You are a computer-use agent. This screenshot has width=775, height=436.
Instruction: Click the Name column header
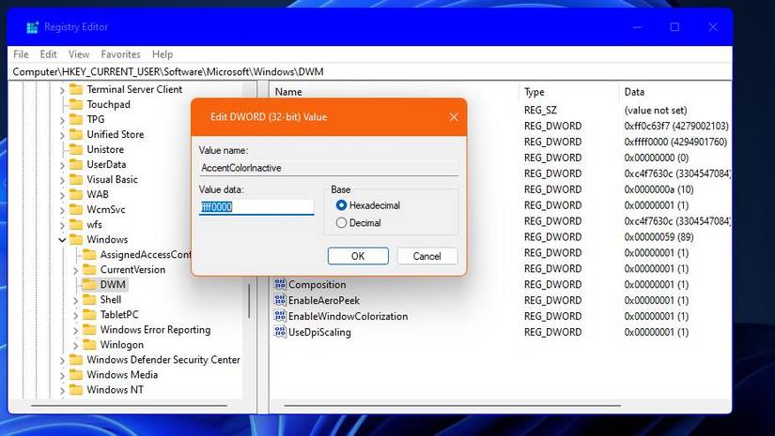point(394,92)
